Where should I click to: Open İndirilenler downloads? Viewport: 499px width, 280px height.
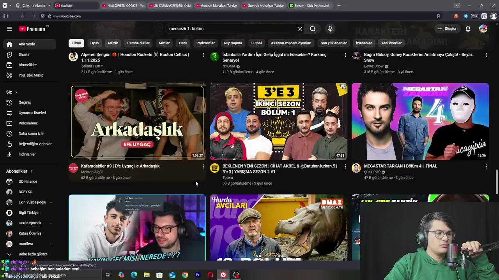coord(30,154)
